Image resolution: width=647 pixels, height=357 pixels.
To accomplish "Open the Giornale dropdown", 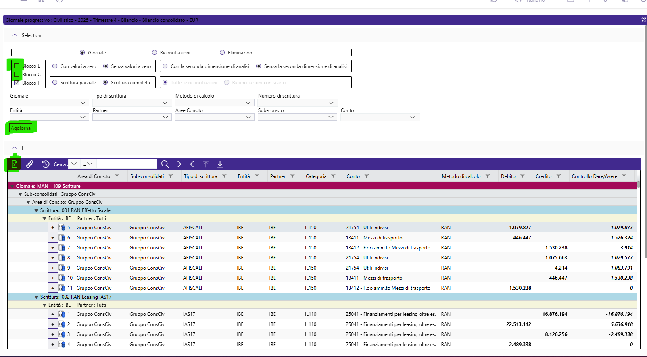I will (x=83, y=103).
